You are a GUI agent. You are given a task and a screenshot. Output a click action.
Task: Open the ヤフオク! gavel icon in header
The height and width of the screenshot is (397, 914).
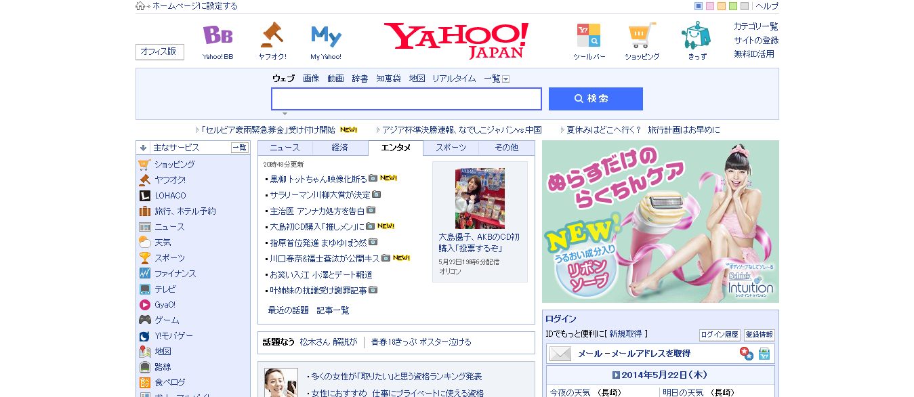pos(272,35)
